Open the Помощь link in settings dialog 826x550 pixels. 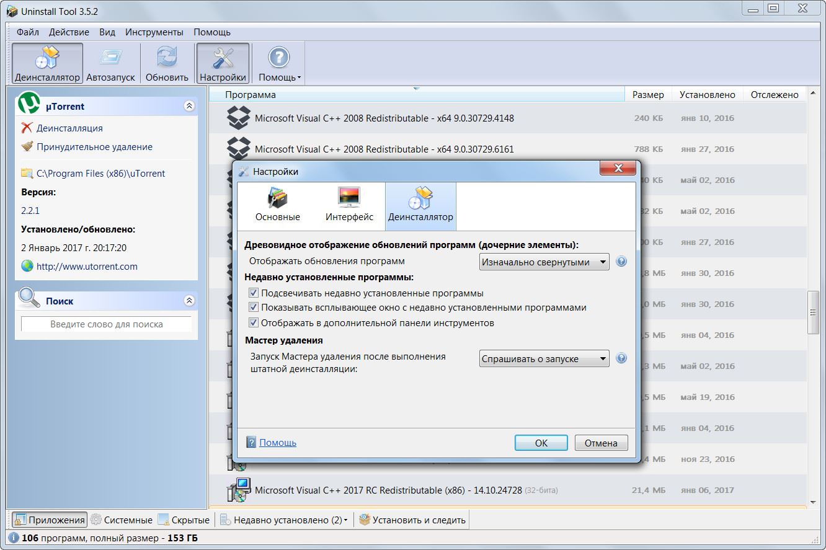pyautogui.click(x=278, y=443)
